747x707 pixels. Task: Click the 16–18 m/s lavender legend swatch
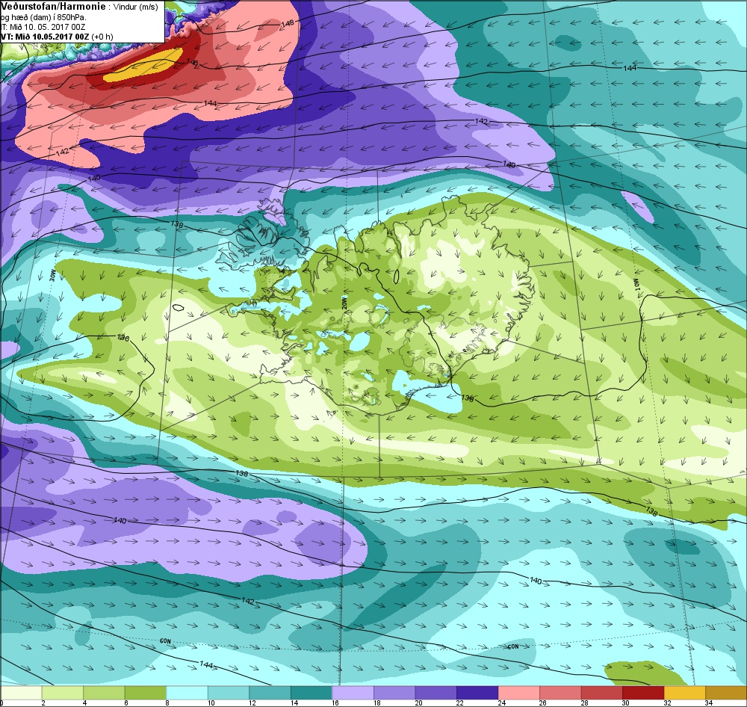point(353,692)
